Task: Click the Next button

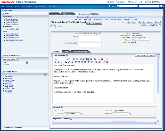Action: point(134,22)
